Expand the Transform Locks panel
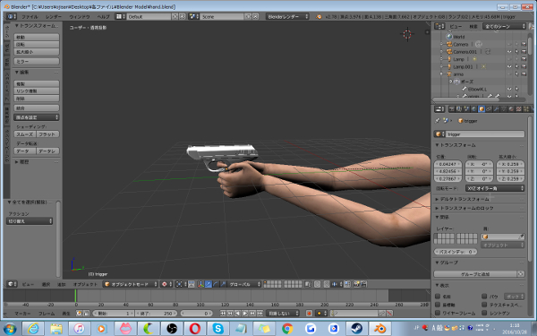 click(464, 208)
